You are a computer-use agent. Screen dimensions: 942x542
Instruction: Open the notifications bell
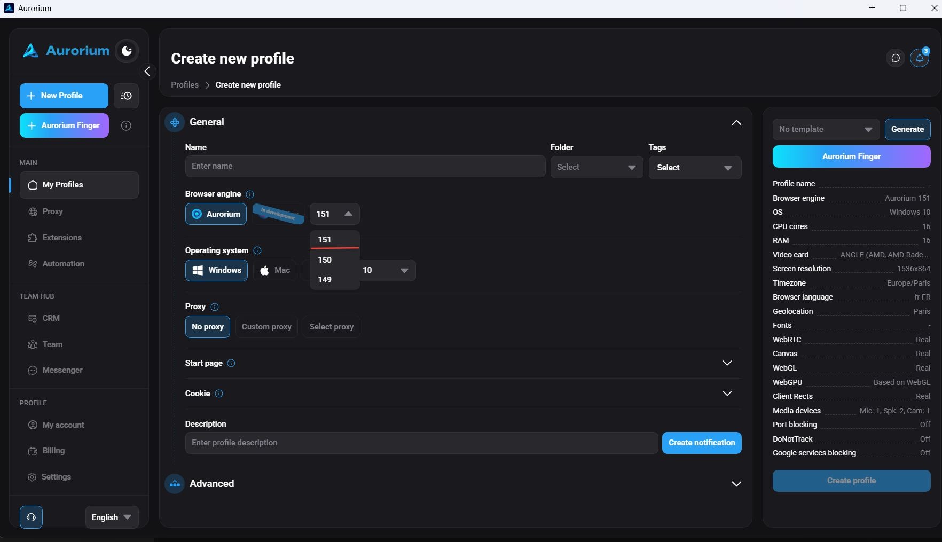(920, 58)
